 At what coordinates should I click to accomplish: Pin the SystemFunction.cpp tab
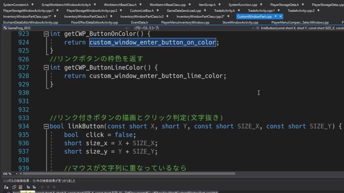(x=261, y=4)
